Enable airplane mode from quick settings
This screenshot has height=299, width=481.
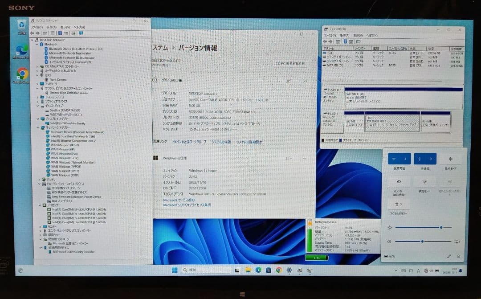[x=451, y=159]
